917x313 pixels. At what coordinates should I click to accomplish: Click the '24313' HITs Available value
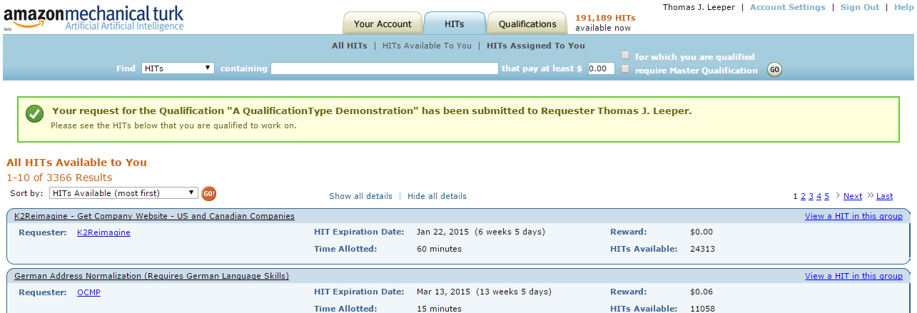(x=702, y=249)
